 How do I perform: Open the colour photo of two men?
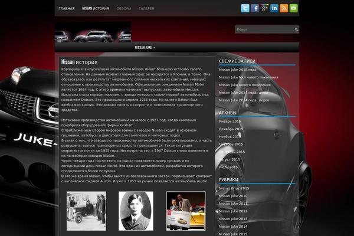[186, 211]
